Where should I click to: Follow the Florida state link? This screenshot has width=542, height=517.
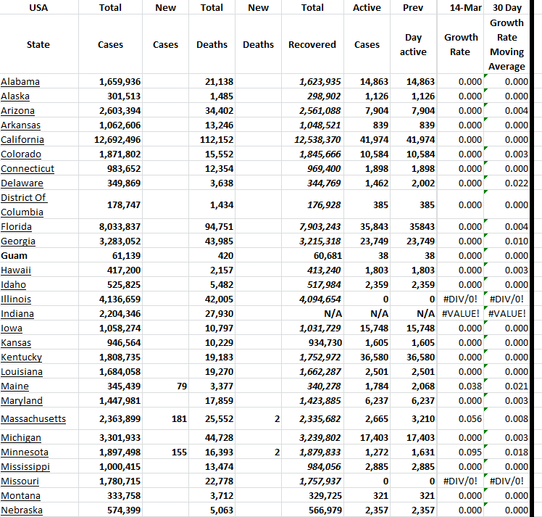[16, 227]
